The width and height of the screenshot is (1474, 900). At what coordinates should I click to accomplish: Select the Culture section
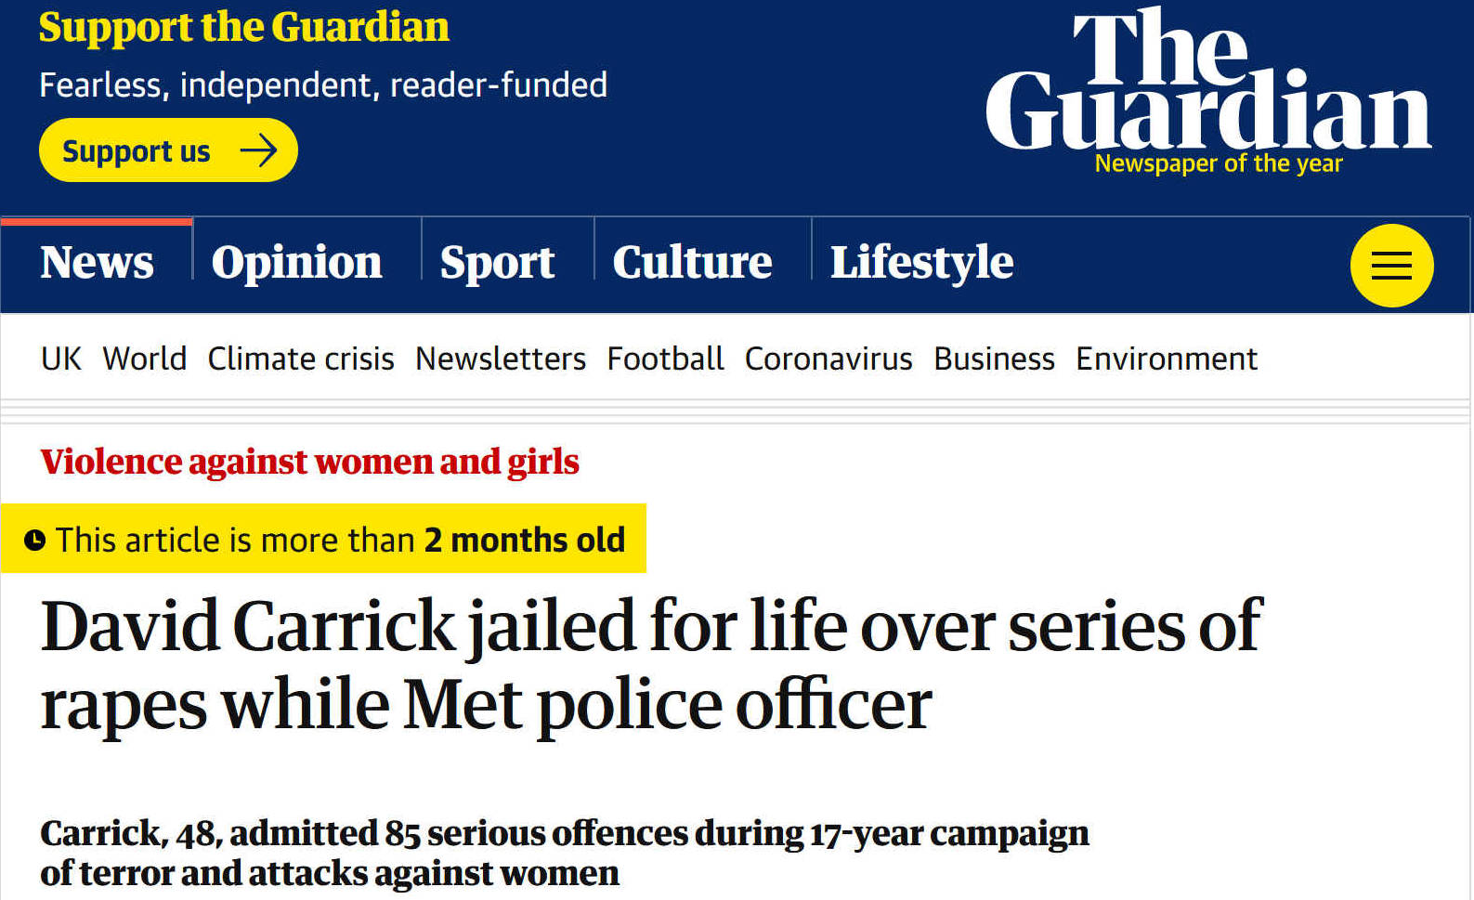tap(692, 263)
